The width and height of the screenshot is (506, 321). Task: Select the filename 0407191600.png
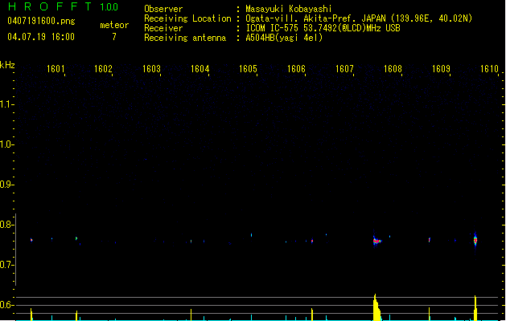pyautogui.click(x=41, y=21)
